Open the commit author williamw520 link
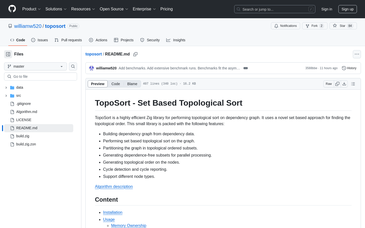This screenshot has height=228, width=365. [x=106, y=68]
